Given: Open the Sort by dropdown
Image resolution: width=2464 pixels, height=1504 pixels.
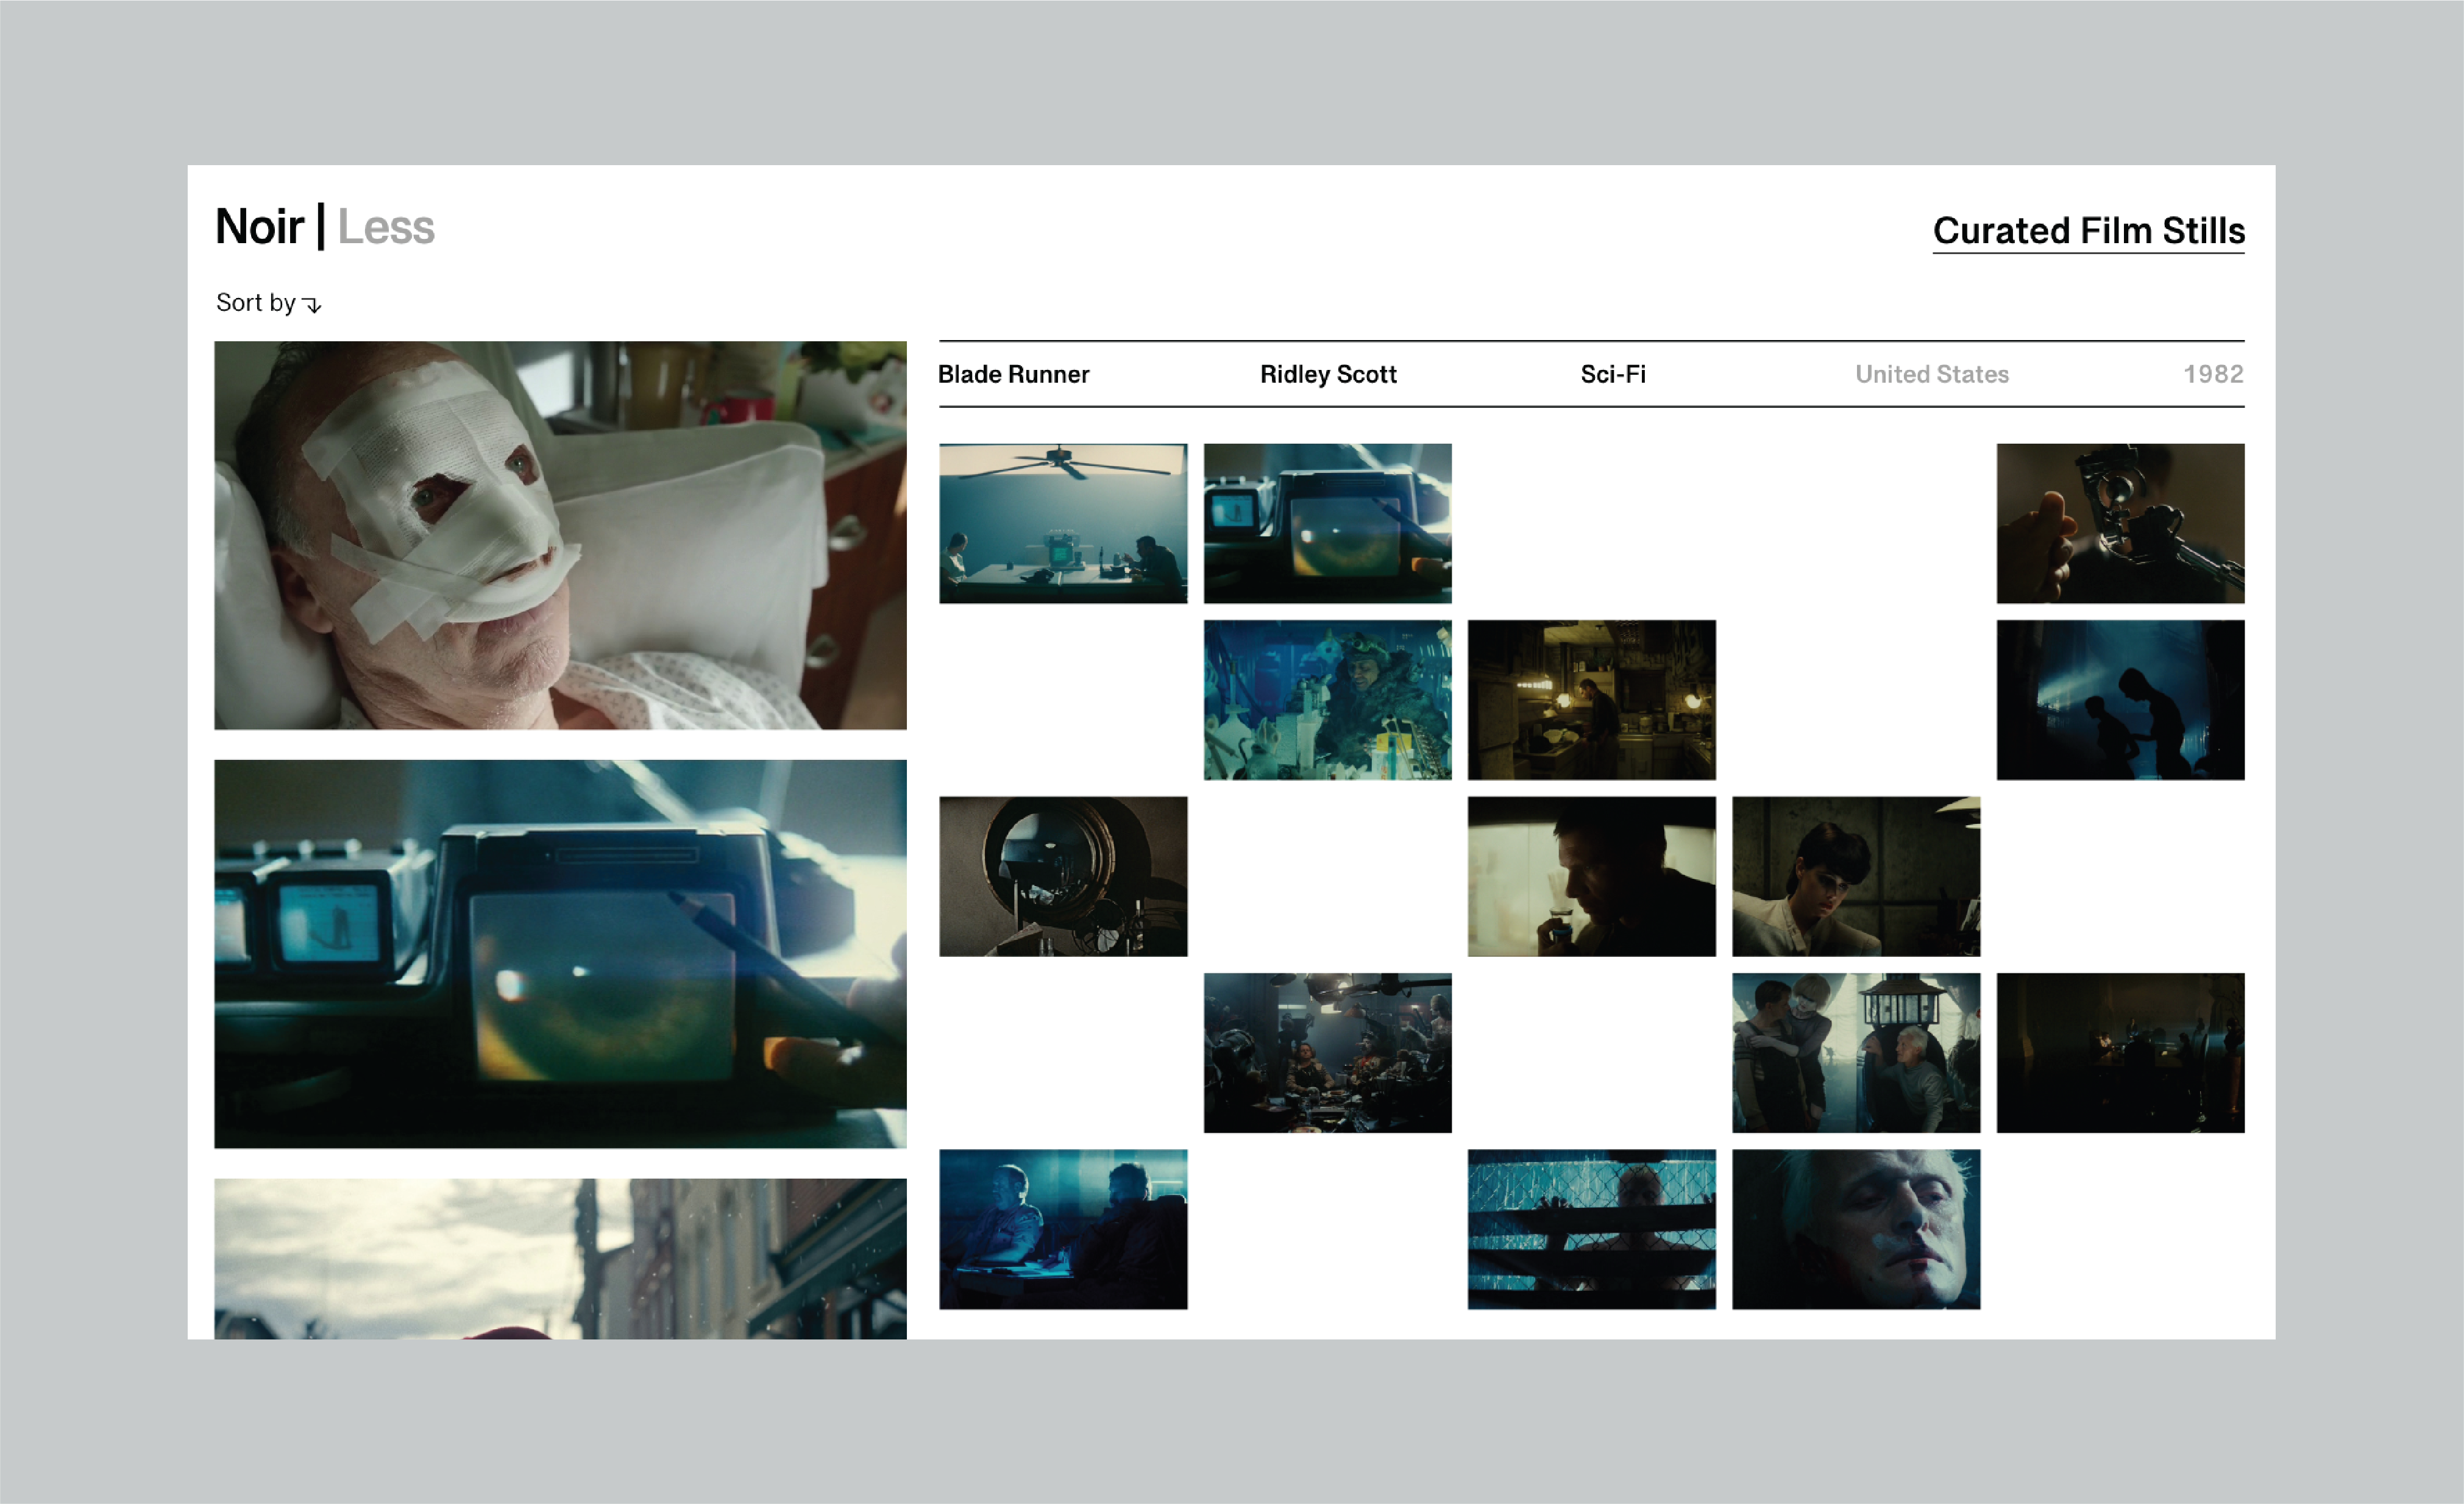Looking at the screenshot, I should coord(268,303).
